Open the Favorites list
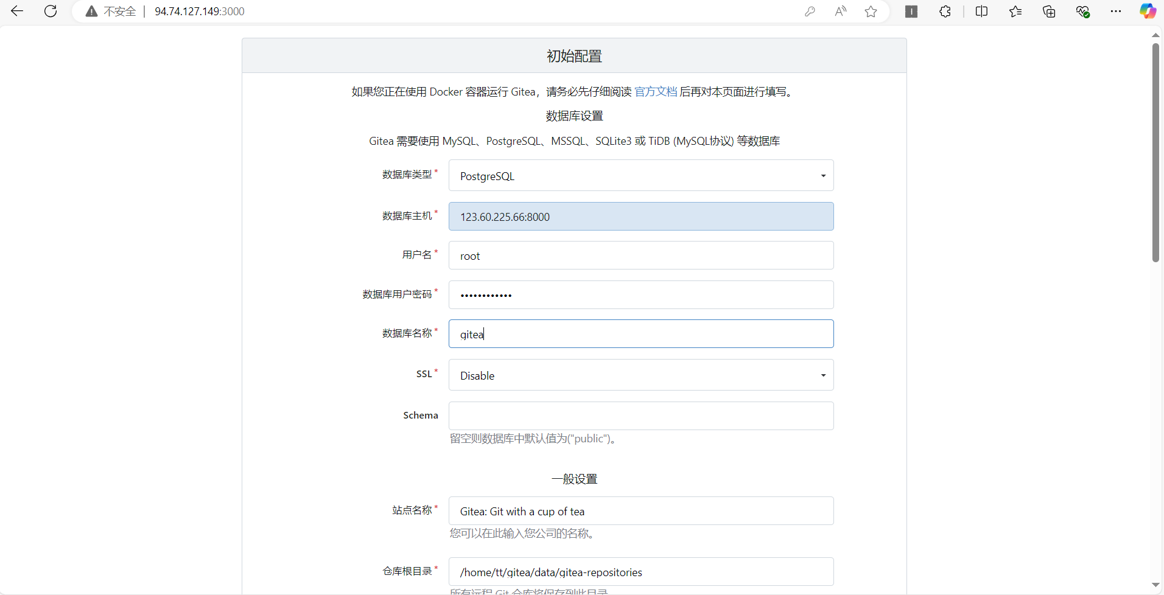Image resolution: width=1164 pixels, height=595 pixels. pyautogui.click(x=1015, y=11)
